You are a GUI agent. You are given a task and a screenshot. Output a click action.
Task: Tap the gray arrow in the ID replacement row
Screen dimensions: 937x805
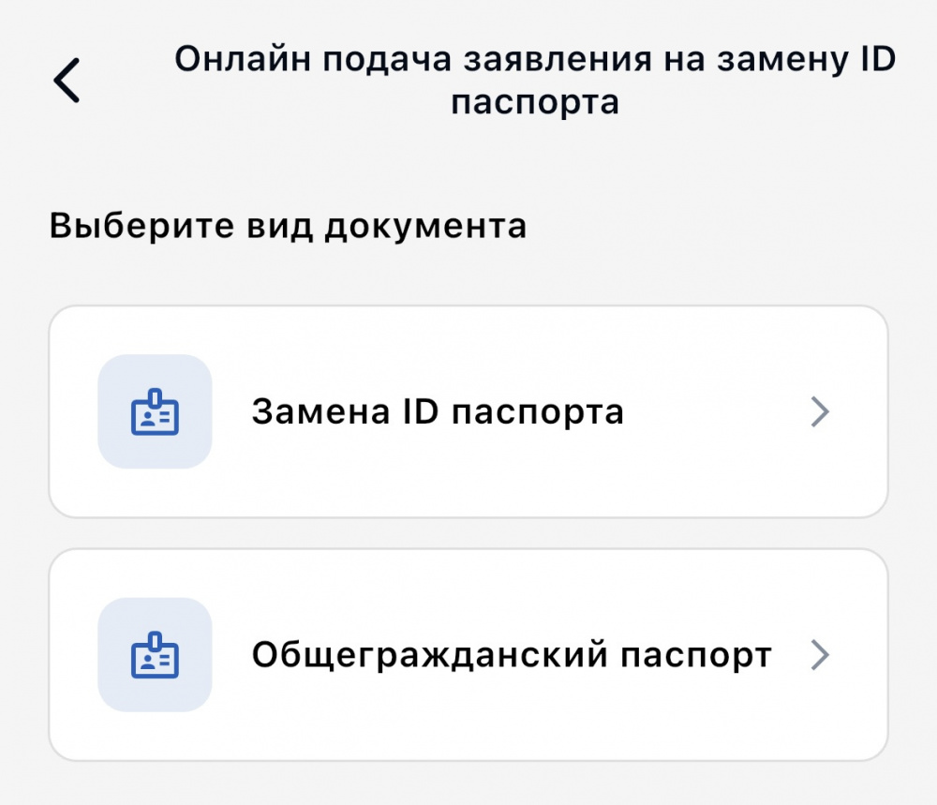pos(820,412)
